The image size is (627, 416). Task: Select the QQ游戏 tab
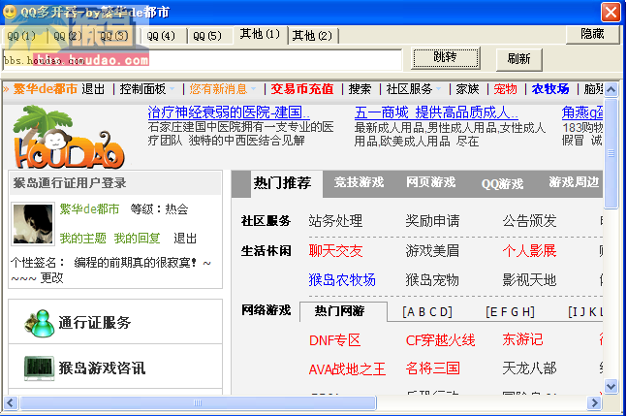coord(502,183)
